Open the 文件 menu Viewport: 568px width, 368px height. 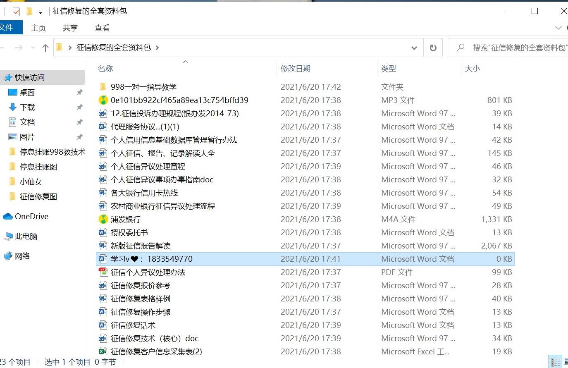click(x=7, y=27)
